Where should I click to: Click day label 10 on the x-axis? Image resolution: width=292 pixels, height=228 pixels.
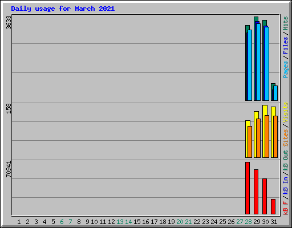point(94,222)
